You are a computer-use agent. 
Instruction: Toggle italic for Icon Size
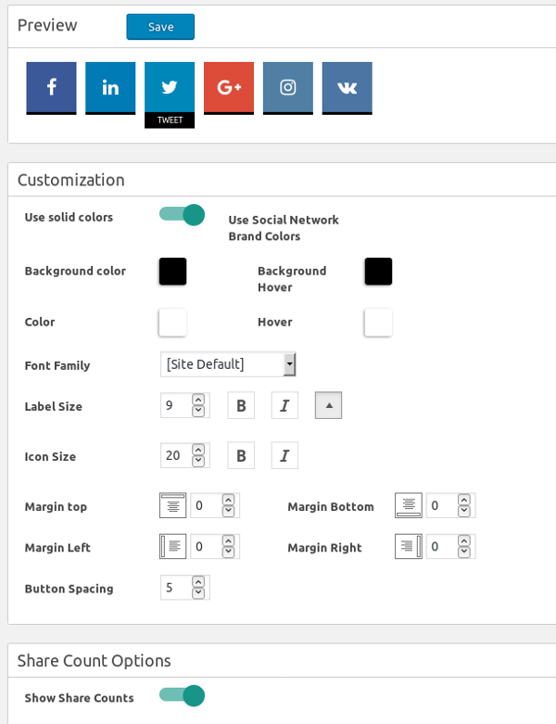pos(284,455)
